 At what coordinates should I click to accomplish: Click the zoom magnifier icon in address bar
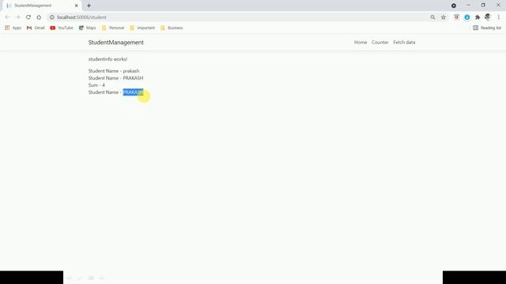(432, 17)
